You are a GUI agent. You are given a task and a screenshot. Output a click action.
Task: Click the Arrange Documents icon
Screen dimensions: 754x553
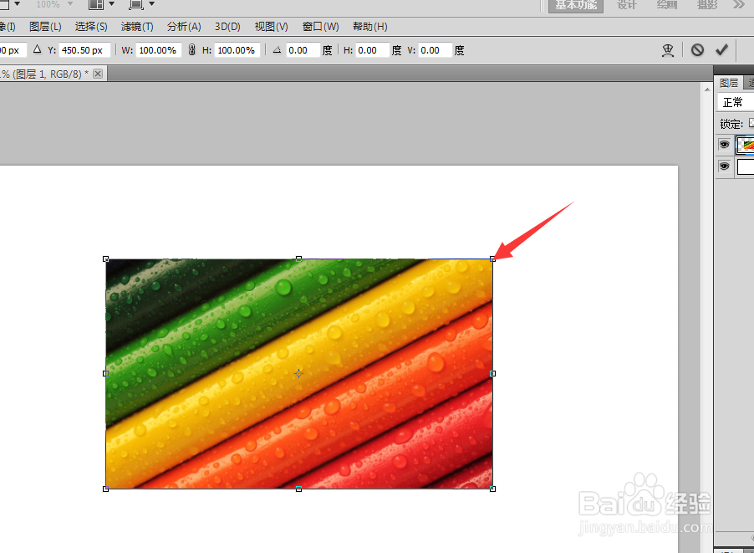pyautogui.click(x=96, y=5)
